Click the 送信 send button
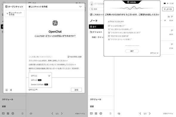The height and width of the screenshot is (117, 176). (76, 90)
